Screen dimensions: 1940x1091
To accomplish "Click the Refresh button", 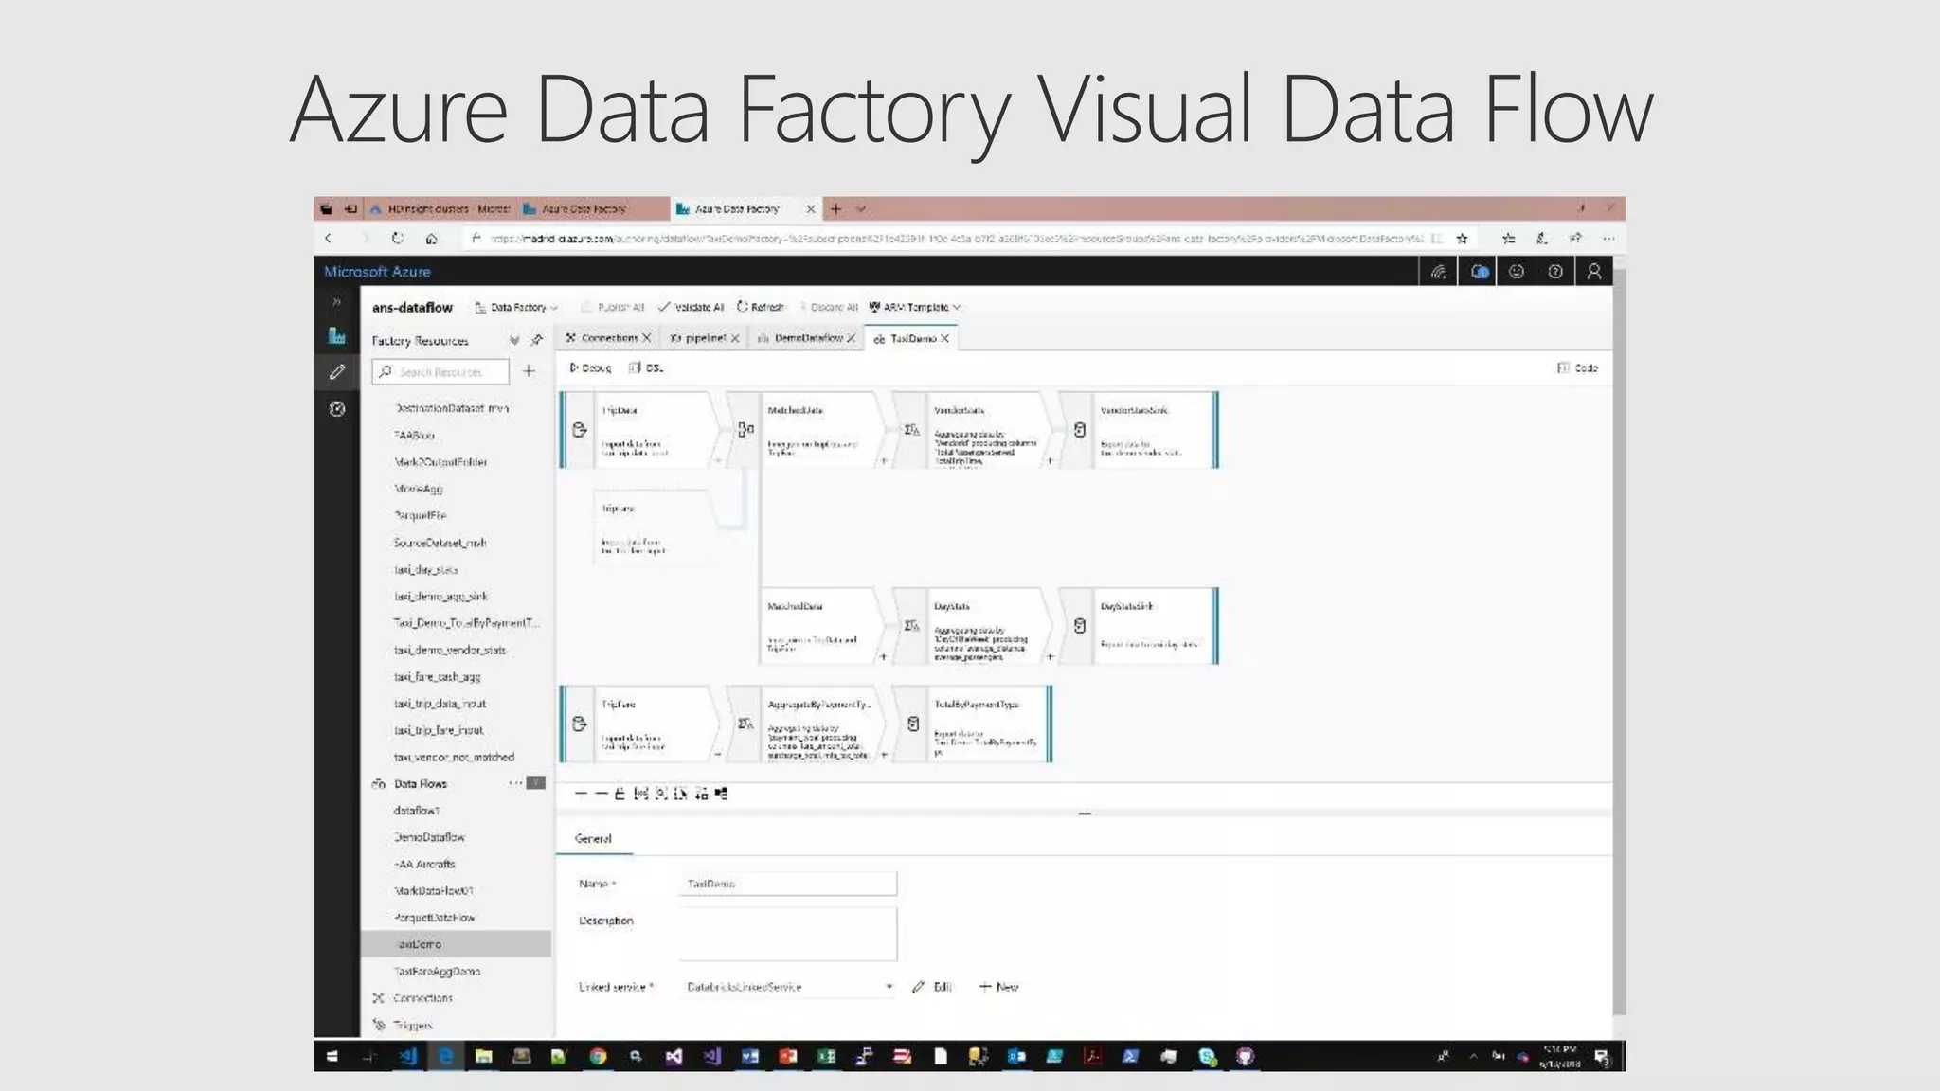I will [761, 307].
